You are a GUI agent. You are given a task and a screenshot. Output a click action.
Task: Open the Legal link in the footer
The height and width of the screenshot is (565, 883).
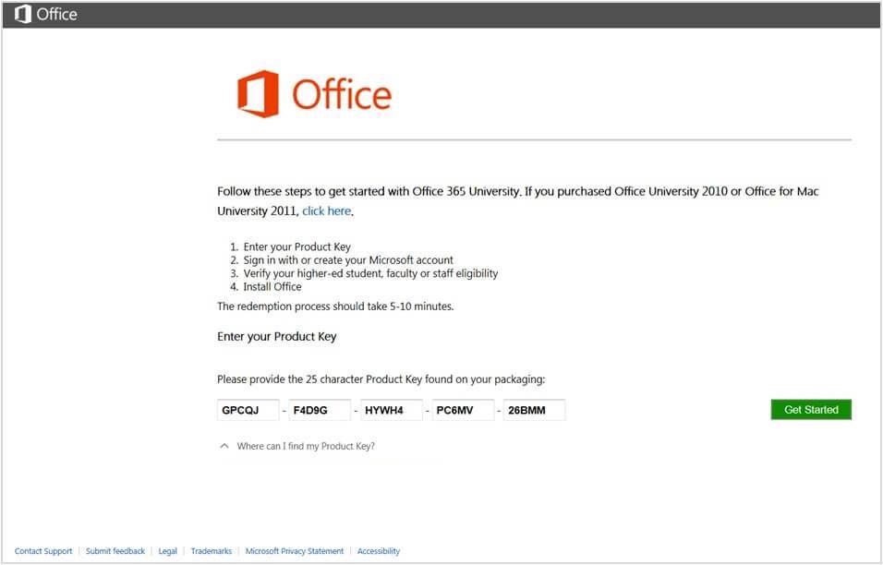(167, 550)
